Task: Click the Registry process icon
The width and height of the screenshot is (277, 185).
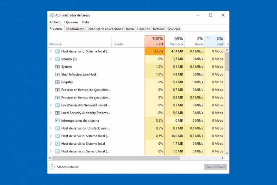Action: [58, 82]
